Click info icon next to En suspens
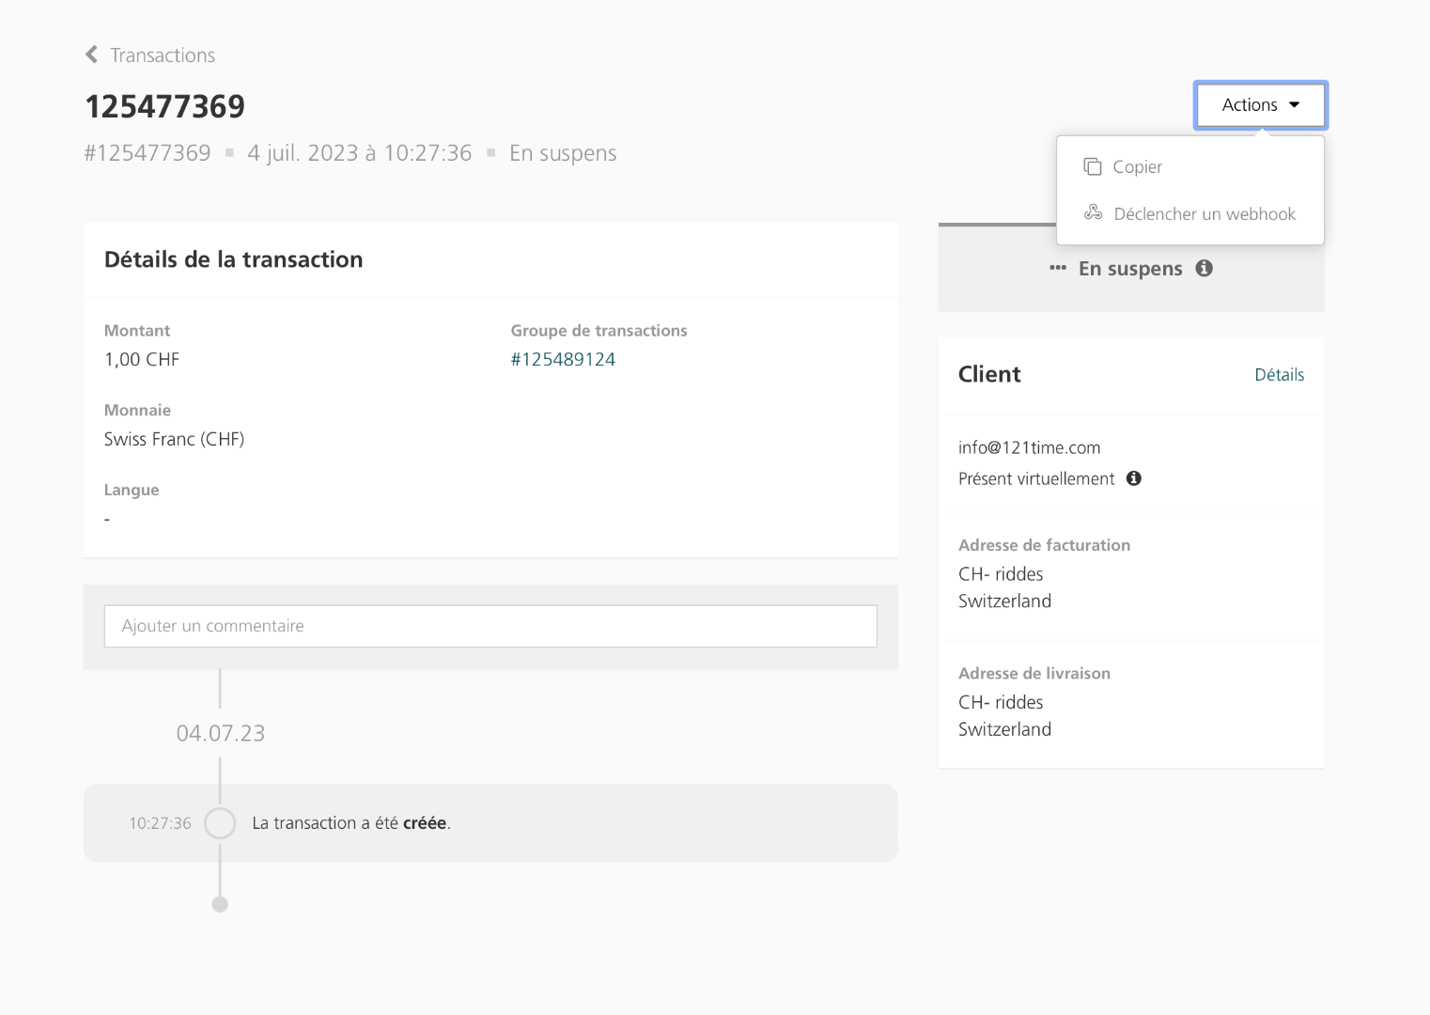The height and width of the screenshot is (1015, 1430). point(1204,268)
